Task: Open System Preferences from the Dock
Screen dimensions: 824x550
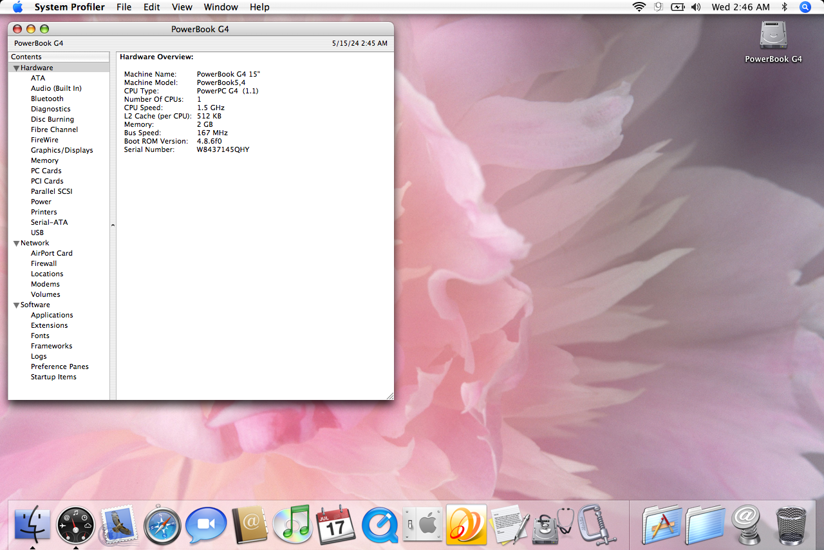Action: pyautogui.click(x=422, y=526)
